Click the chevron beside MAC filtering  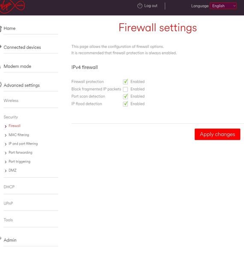pos(6,135)
